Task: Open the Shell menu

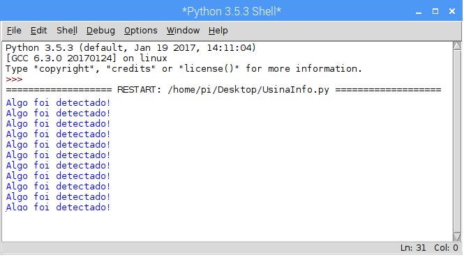Action: click(x=67, y=31)
